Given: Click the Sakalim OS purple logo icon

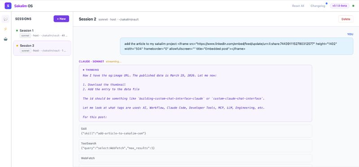Looking at the screenshot, I should (8, 6).
